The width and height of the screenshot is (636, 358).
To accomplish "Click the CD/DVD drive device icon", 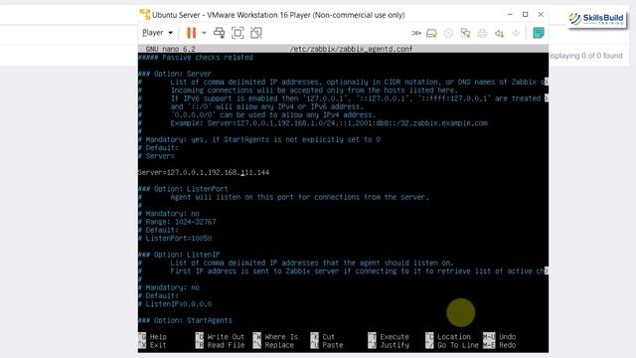I will (x=448, y=33).
